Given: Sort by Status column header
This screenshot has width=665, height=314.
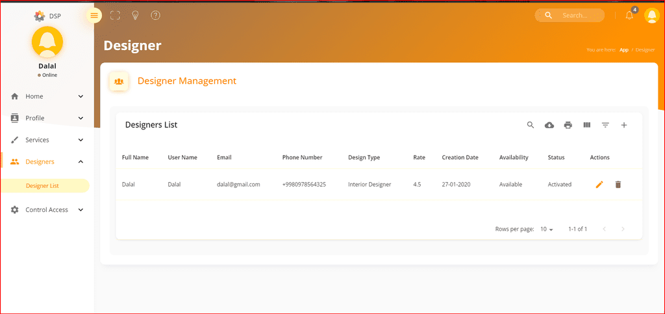Looking at the screenshot, I should (556, 157).
